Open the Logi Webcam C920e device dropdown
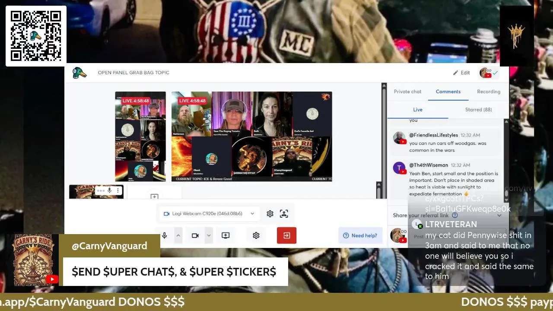Image resolution: width=553 pixels, height=311 pixels. tap(209, 213)
